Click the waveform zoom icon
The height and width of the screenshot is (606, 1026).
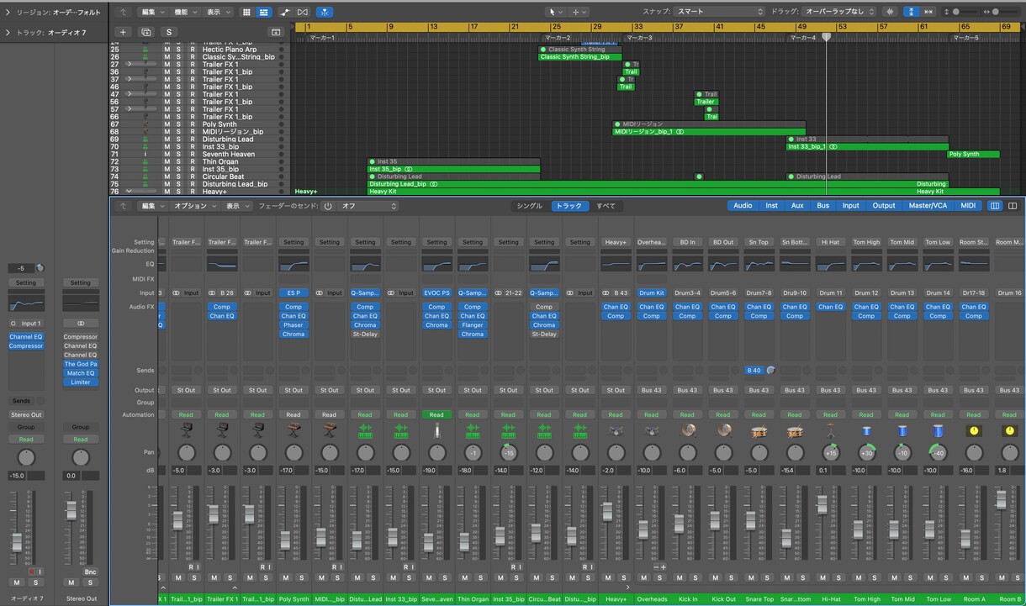(x=890, y=12)
